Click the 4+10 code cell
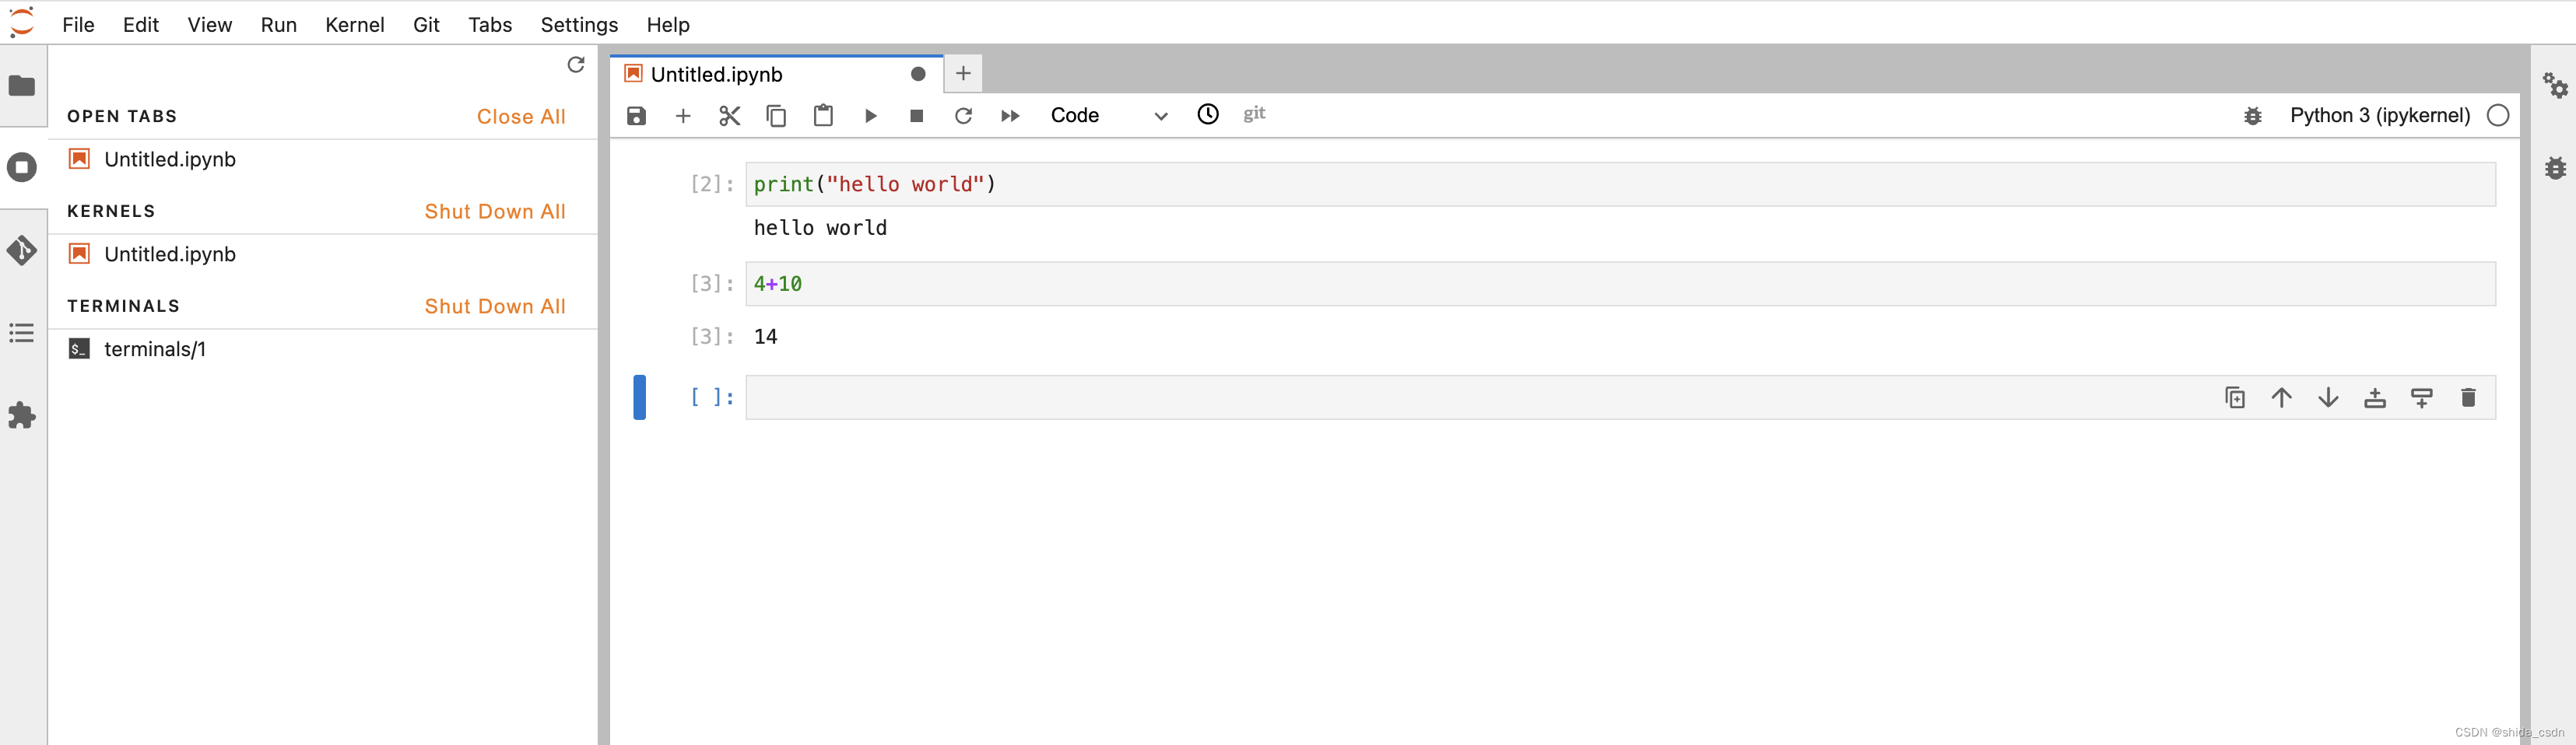 [1620, 285]
